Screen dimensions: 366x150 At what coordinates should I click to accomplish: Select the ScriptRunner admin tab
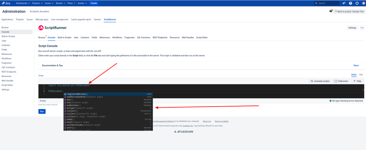pyautogui.click(x=110, y=20)
